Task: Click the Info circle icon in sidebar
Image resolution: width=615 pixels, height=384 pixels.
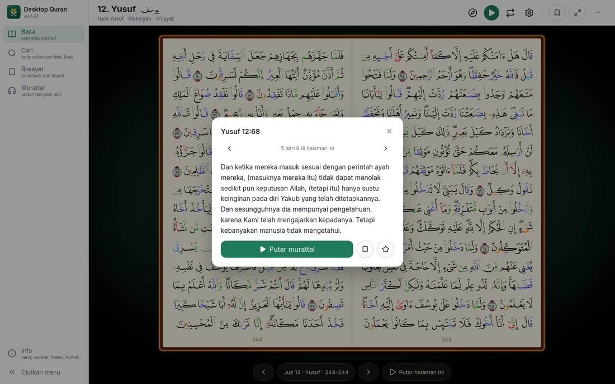Action: pos(12,353)
